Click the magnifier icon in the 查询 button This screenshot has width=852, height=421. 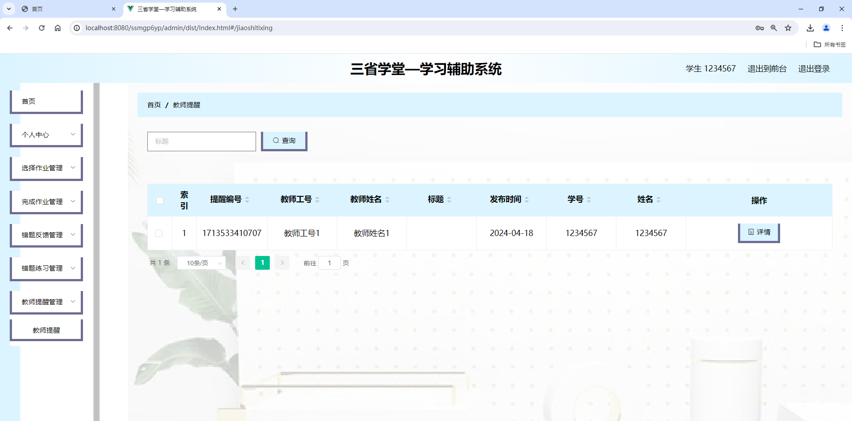point(276,140)
